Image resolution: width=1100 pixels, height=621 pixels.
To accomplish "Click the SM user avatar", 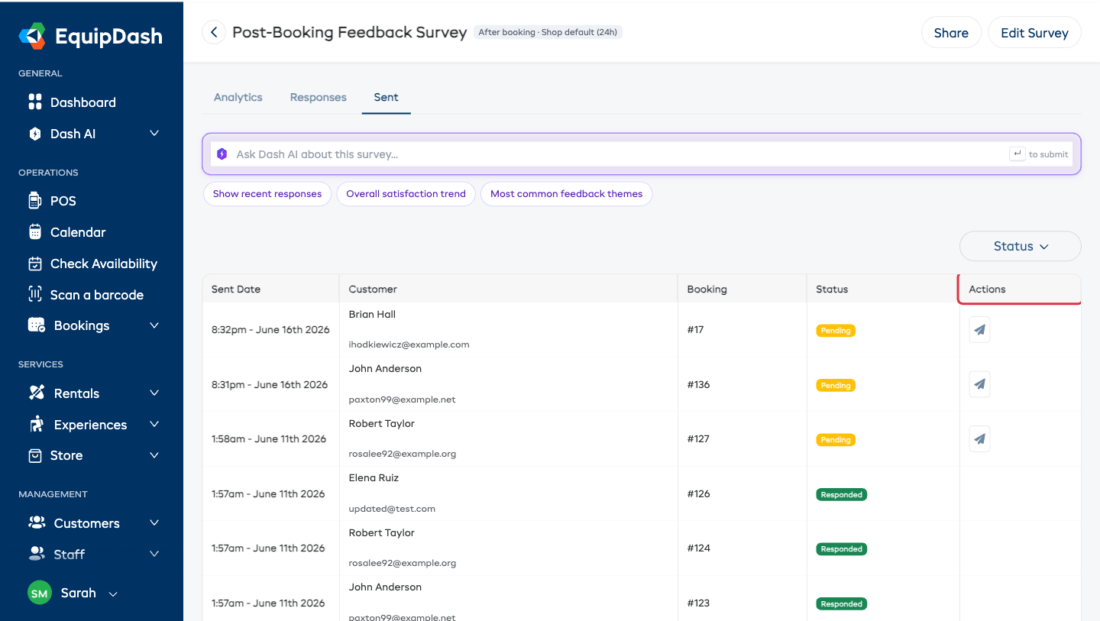I will click(x=40, y=593).
